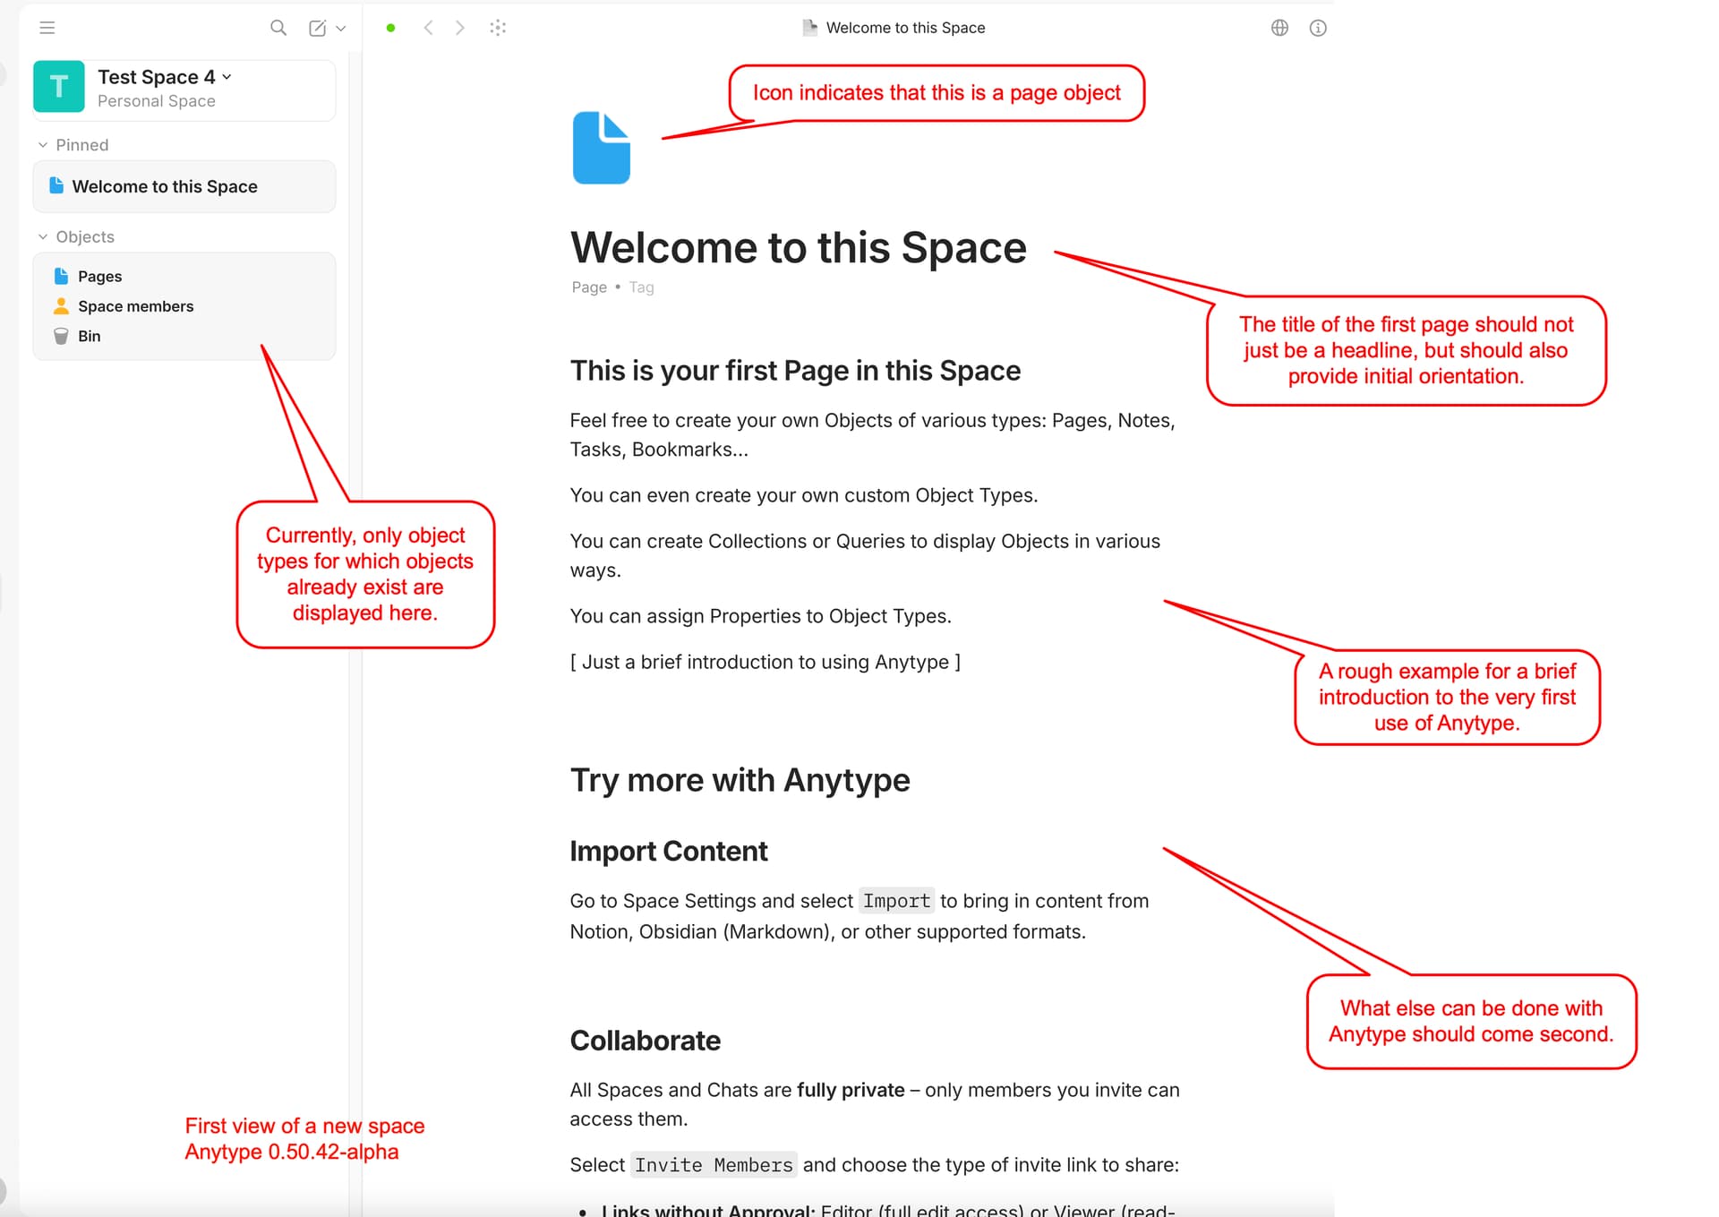Open the graph view icon

499,28
